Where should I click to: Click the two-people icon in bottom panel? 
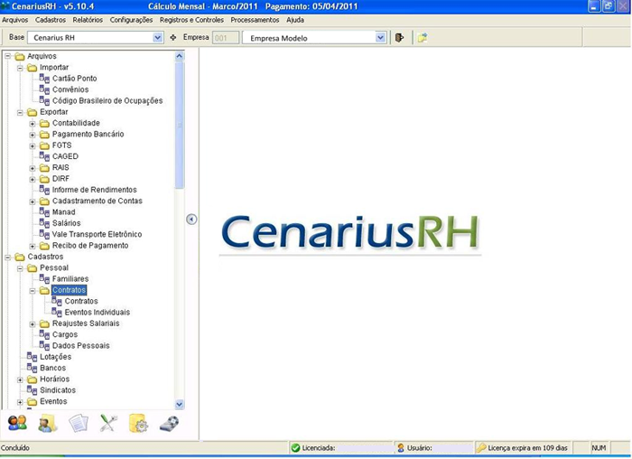click(17, 423)
